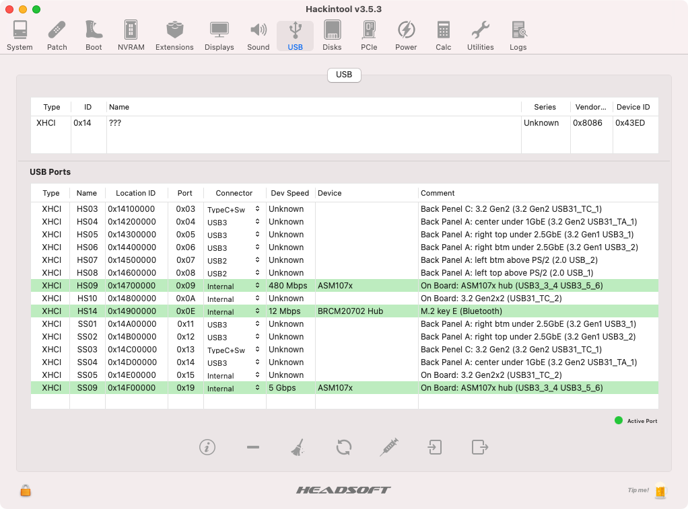Click the Tip me beer icon
This screenshot has height=509, width=688.
tap(660, 491)
